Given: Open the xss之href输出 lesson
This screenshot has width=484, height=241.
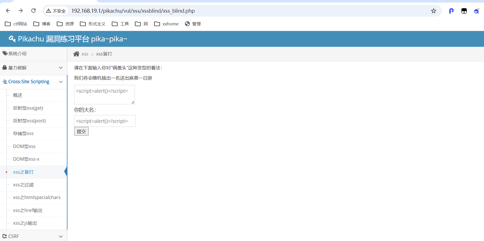Looking at the screenshot, I should click(28, 210).
